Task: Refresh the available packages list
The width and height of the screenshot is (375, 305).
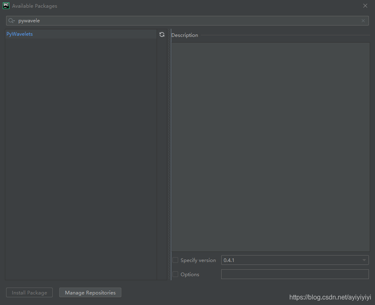Action: (162, 34)
